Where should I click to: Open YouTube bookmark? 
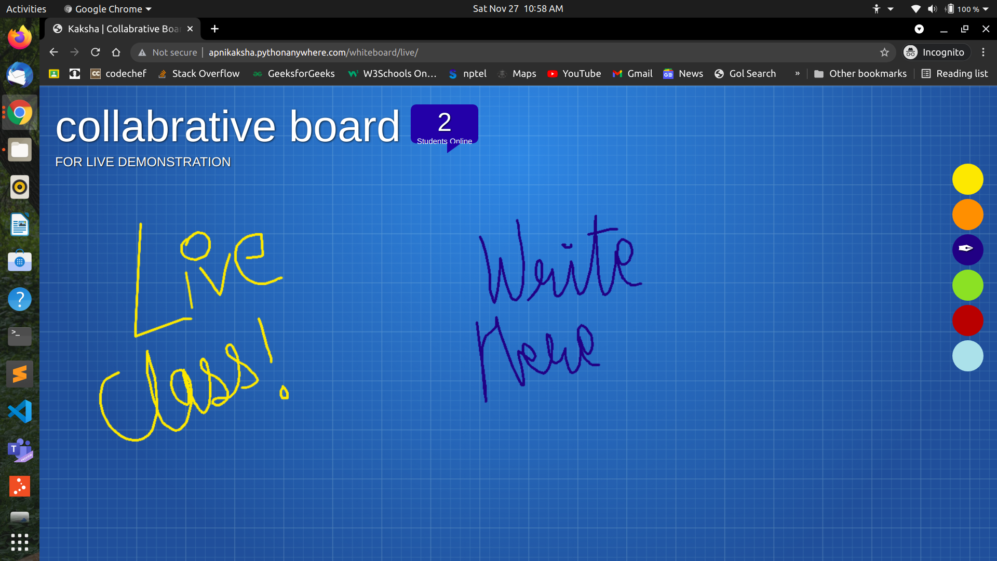(574, 74)
